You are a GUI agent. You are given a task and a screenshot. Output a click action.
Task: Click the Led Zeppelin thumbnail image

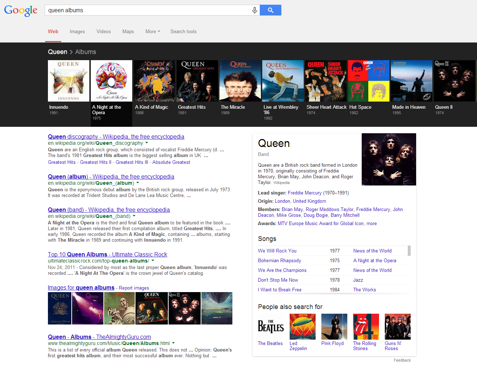coord(303,327)
